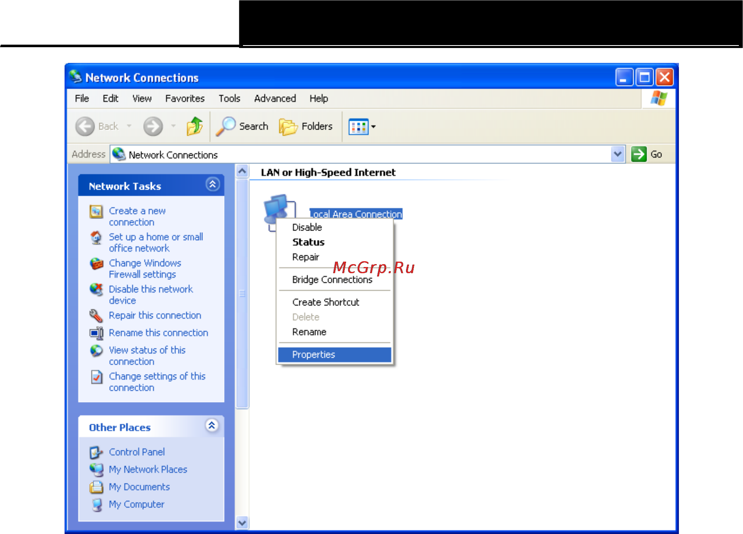Click the Folders toolbar icon
Image resolution: width=743 pixels, height=534 pixels.
coord(288,127)
